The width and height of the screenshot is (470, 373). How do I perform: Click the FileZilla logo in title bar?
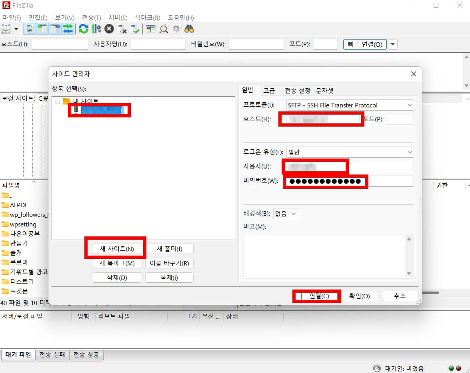[x=6, y=5]
